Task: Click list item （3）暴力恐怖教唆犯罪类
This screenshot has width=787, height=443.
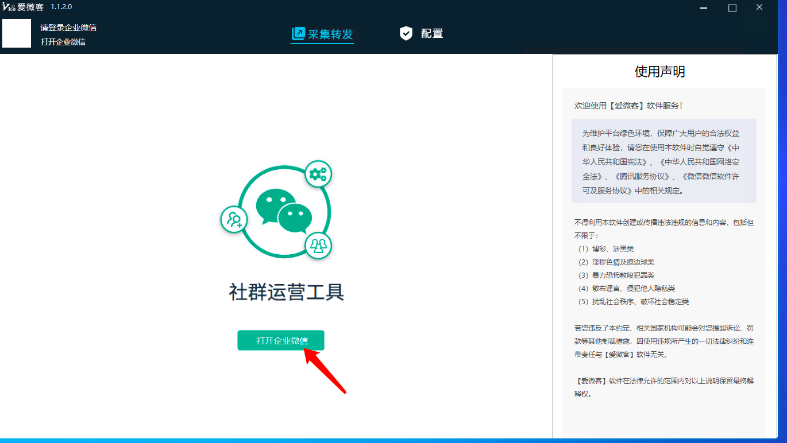Action: (615, 275)
